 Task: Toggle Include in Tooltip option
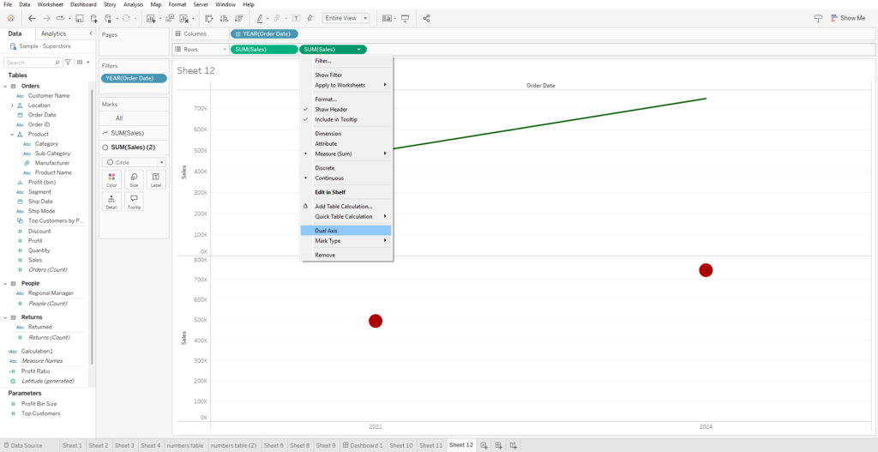pos(346,119)
